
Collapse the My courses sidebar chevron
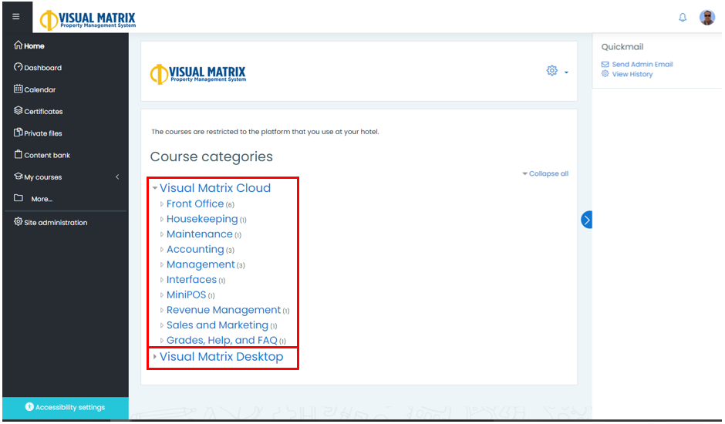[x=117, y=177]
